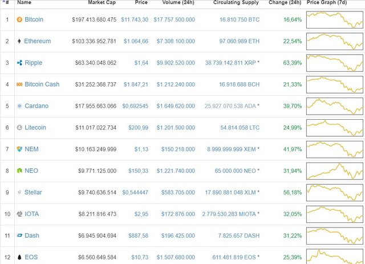Click the Dash logo icon
The image size is (365, 264).
click(x=19, y=235)
